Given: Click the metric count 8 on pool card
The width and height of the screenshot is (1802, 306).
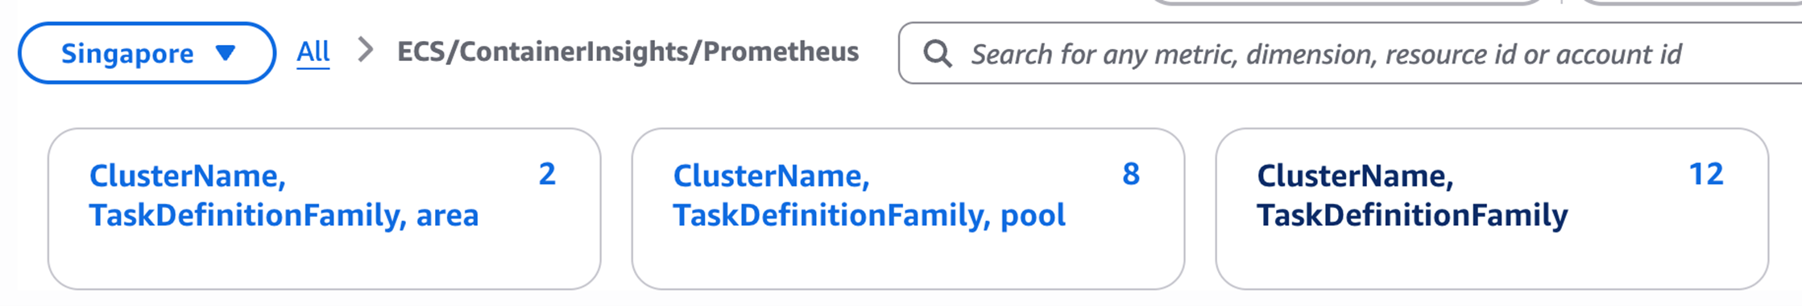Looking at the screenshot, I should coord(1131,174).
